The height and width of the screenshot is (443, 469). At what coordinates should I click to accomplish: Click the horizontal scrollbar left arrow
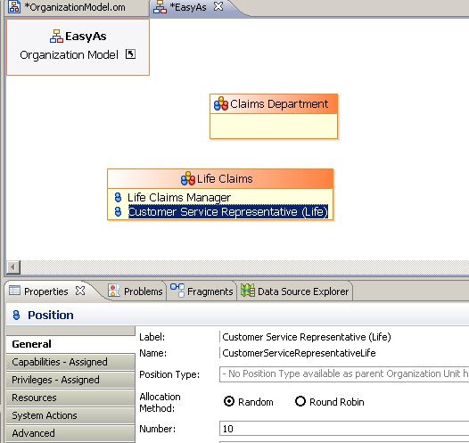coord(13,267)
